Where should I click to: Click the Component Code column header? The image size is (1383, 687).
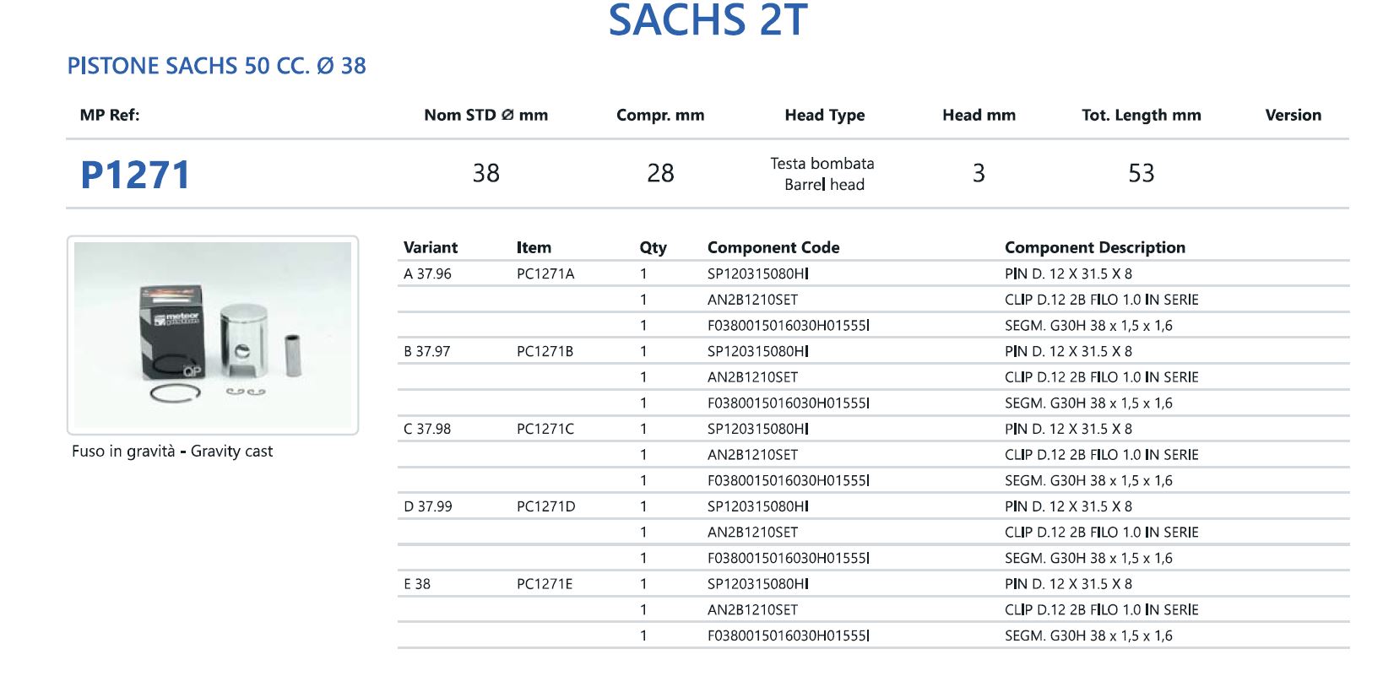tap(773, 247)
